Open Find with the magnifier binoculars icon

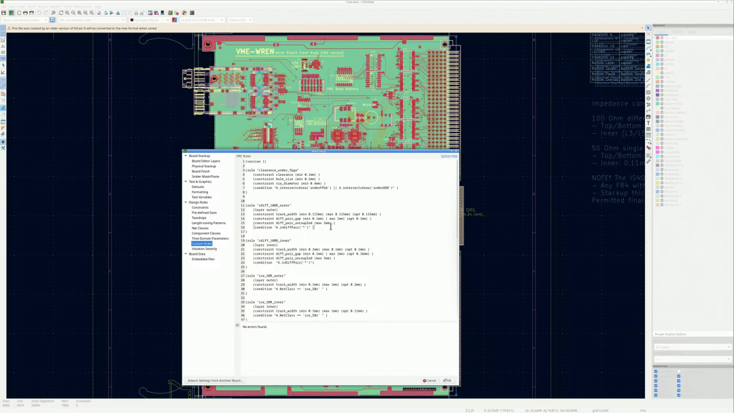point(54,13)
